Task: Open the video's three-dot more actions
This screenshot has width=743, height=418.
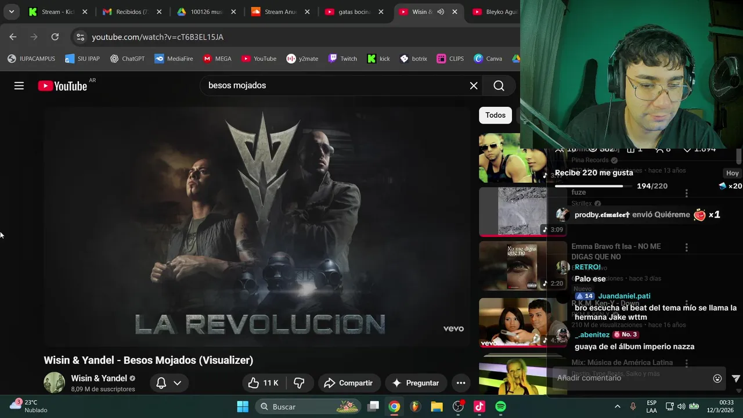Action: (461, 383)
